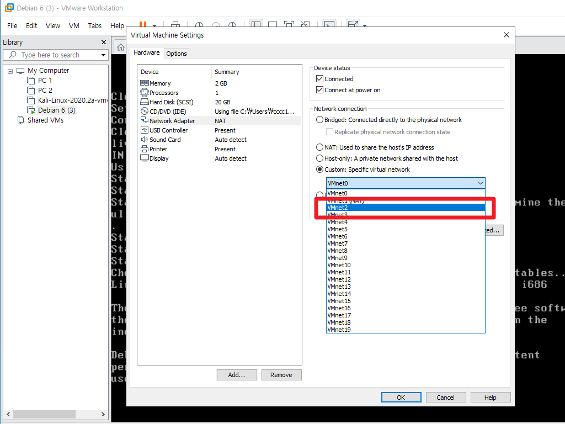Viewport: 565px width, 424px height.
Task: Click the orange Suspend (pause) toolbar icon
Action: [x=143, y=24]
